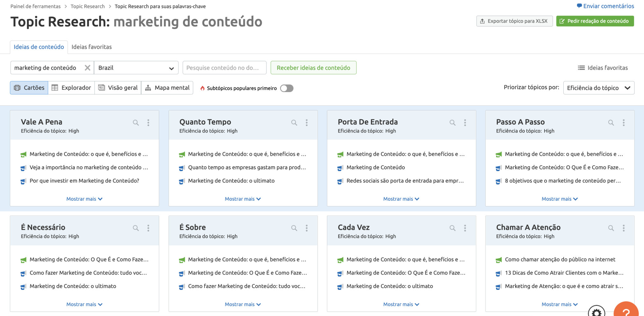The width and height of the screenshot is (644, 316).
Task: Expand Mostrar mais in É Necessário card
Action: pyautogui.click(x=84, y=304)
